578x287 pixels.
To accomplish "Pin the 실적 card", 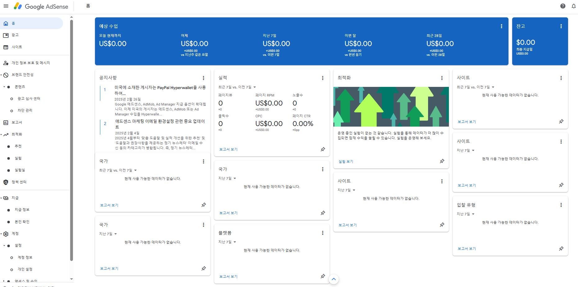I will (323, 149).
